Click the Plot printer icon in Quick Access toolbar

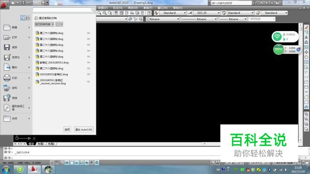pos(43,2)
